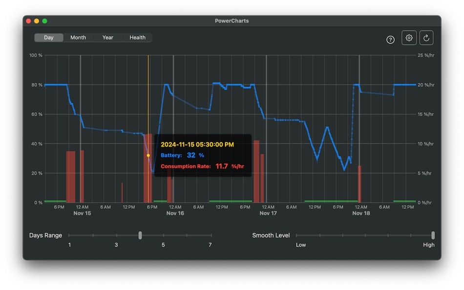Click the PowerCharts title bar text
Screen dimensions: 464x290
pyautogui.click(x=232, y=21)
